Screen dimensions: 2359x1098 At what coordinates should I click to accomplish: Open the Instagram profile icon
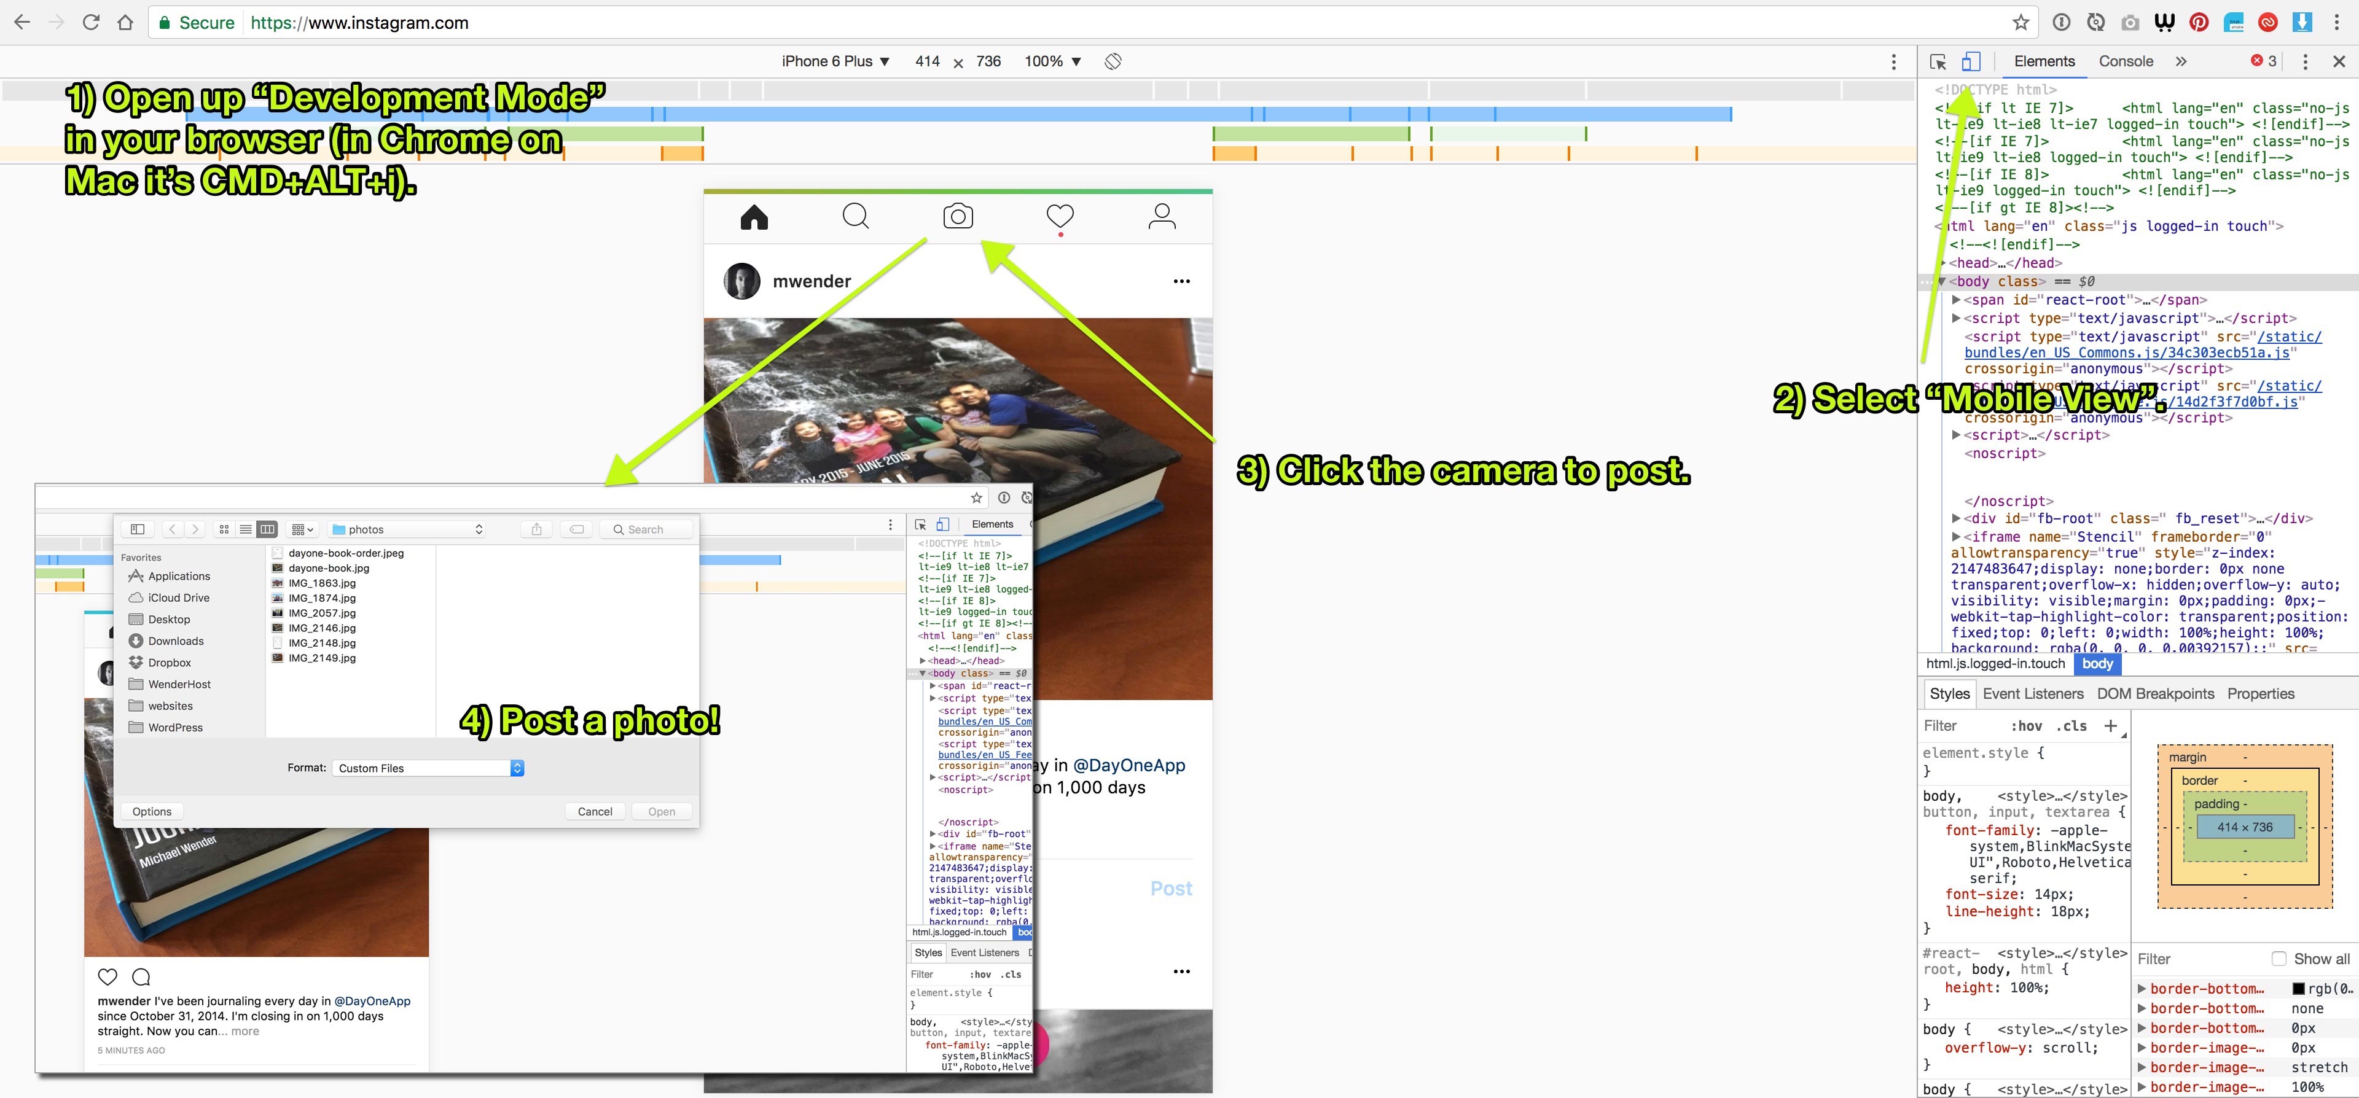pos(1161,217)
